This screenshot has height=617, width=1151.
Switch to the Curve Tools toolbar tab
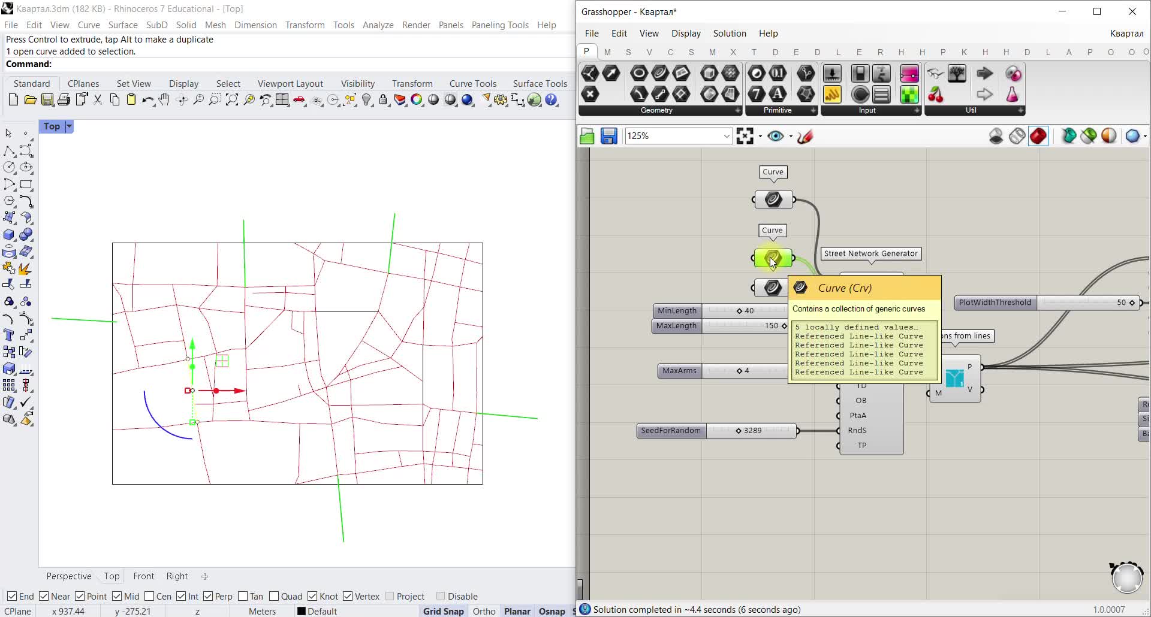(x=473, y=83)
